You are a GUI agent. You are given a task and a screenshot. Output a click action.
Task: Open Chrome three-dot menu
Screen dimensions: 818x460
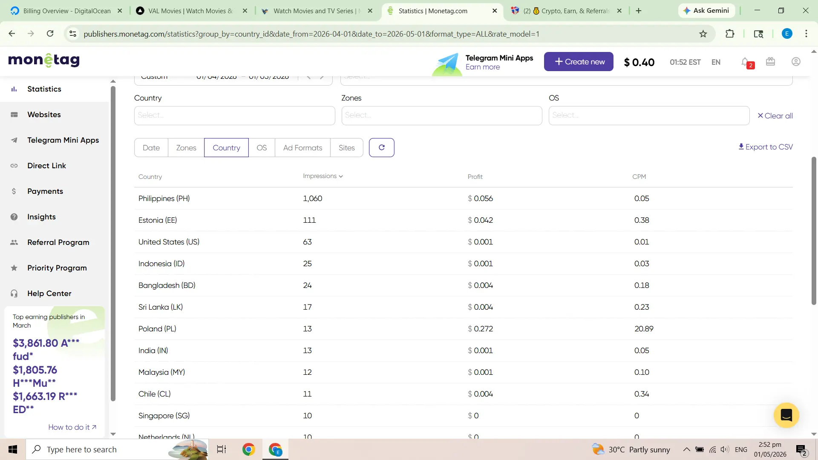(806, 34)
